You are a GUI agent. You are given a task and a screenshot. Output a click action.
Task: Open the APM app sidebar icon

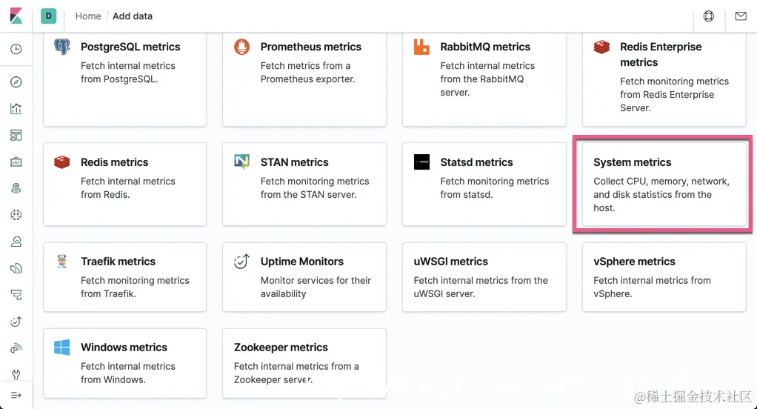(x=16, y=295)
